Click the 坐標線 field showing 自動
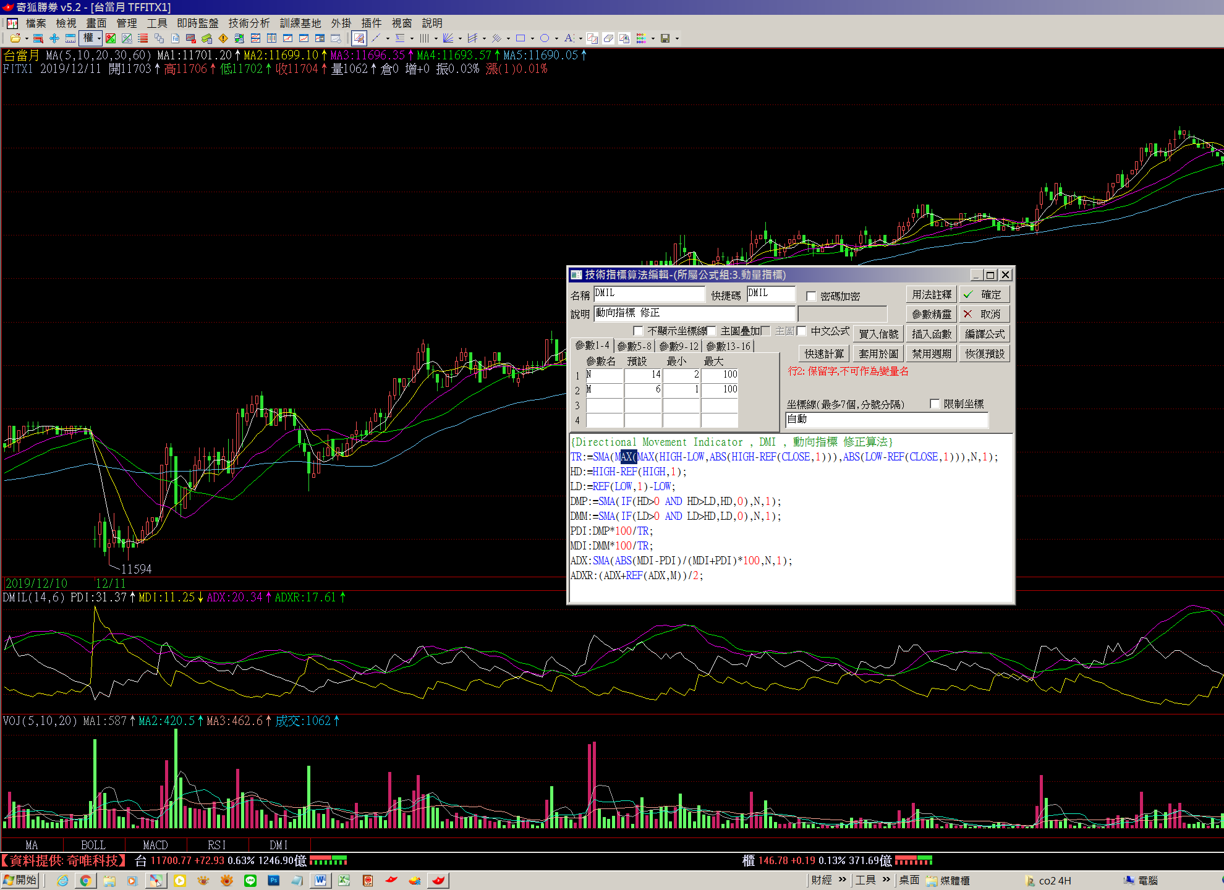The image size is (1224, 890). pos(886,420)
